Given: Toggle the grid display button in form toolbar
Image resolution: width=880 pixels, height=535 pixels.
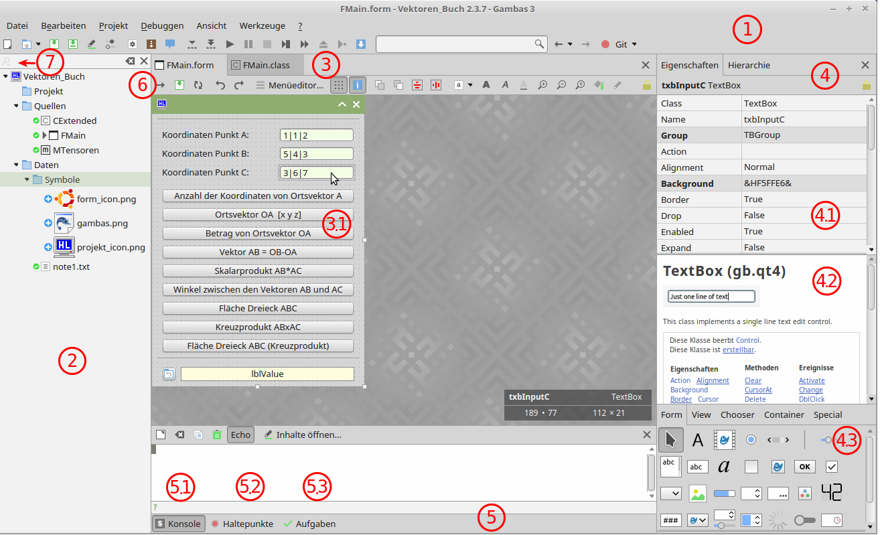Looking at the screenshot, I should click(340, 85).
